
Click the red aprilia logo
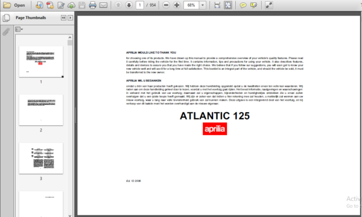click(215, 128)
